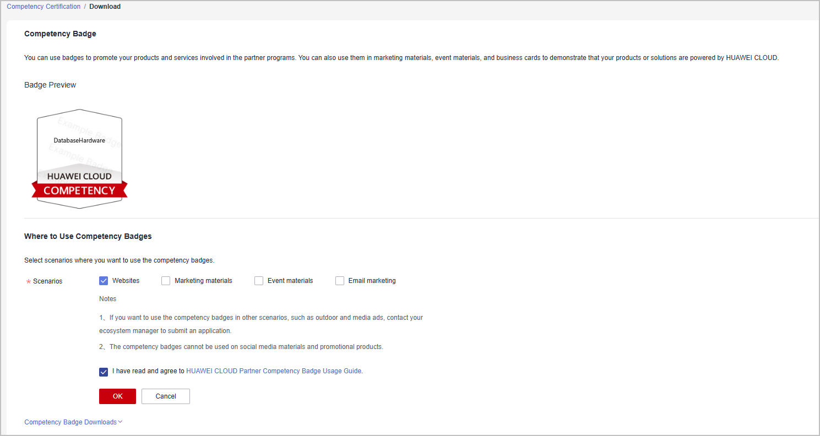
Task: Click the Where to Use Competency Badges heading
Action: (88, 236)
